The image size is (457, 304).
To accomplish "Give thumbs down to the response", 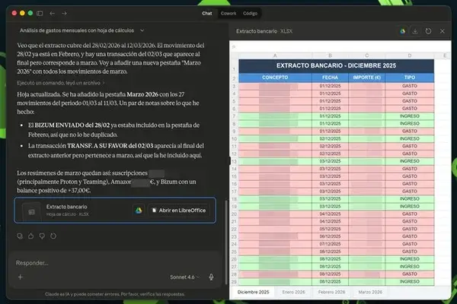I will 42,236.
